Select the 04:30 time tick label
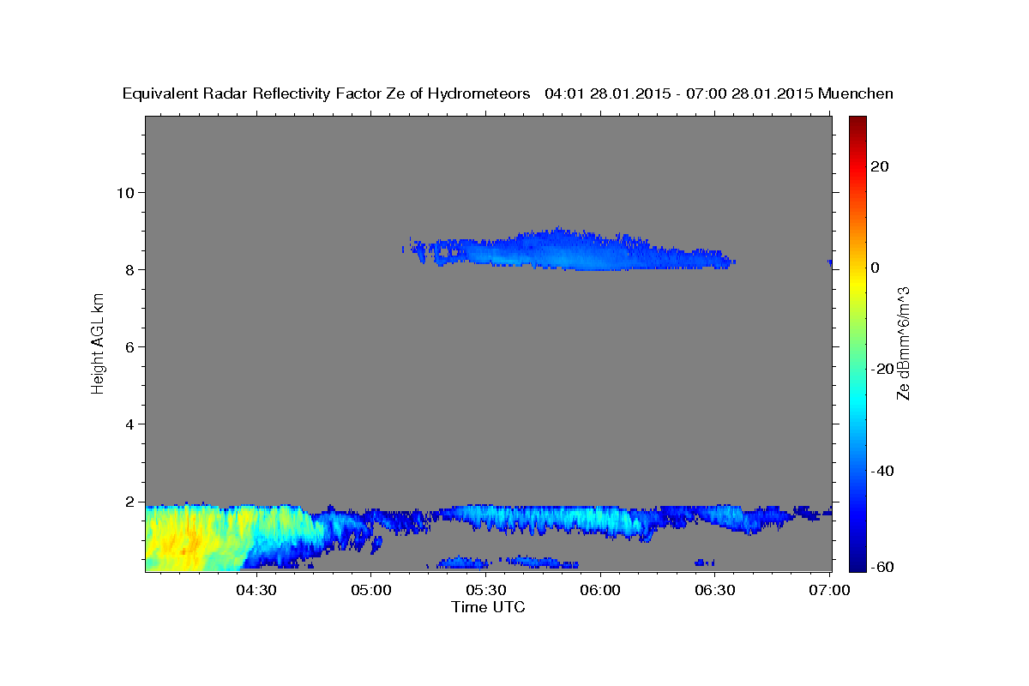Viewport: 1029px width, 686px height. click(256, 590)
